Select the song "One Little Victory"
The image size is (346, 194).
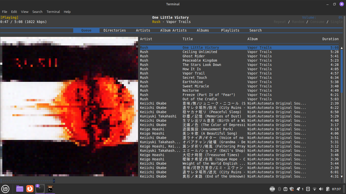pyautogui.click(x=239, y=47)
